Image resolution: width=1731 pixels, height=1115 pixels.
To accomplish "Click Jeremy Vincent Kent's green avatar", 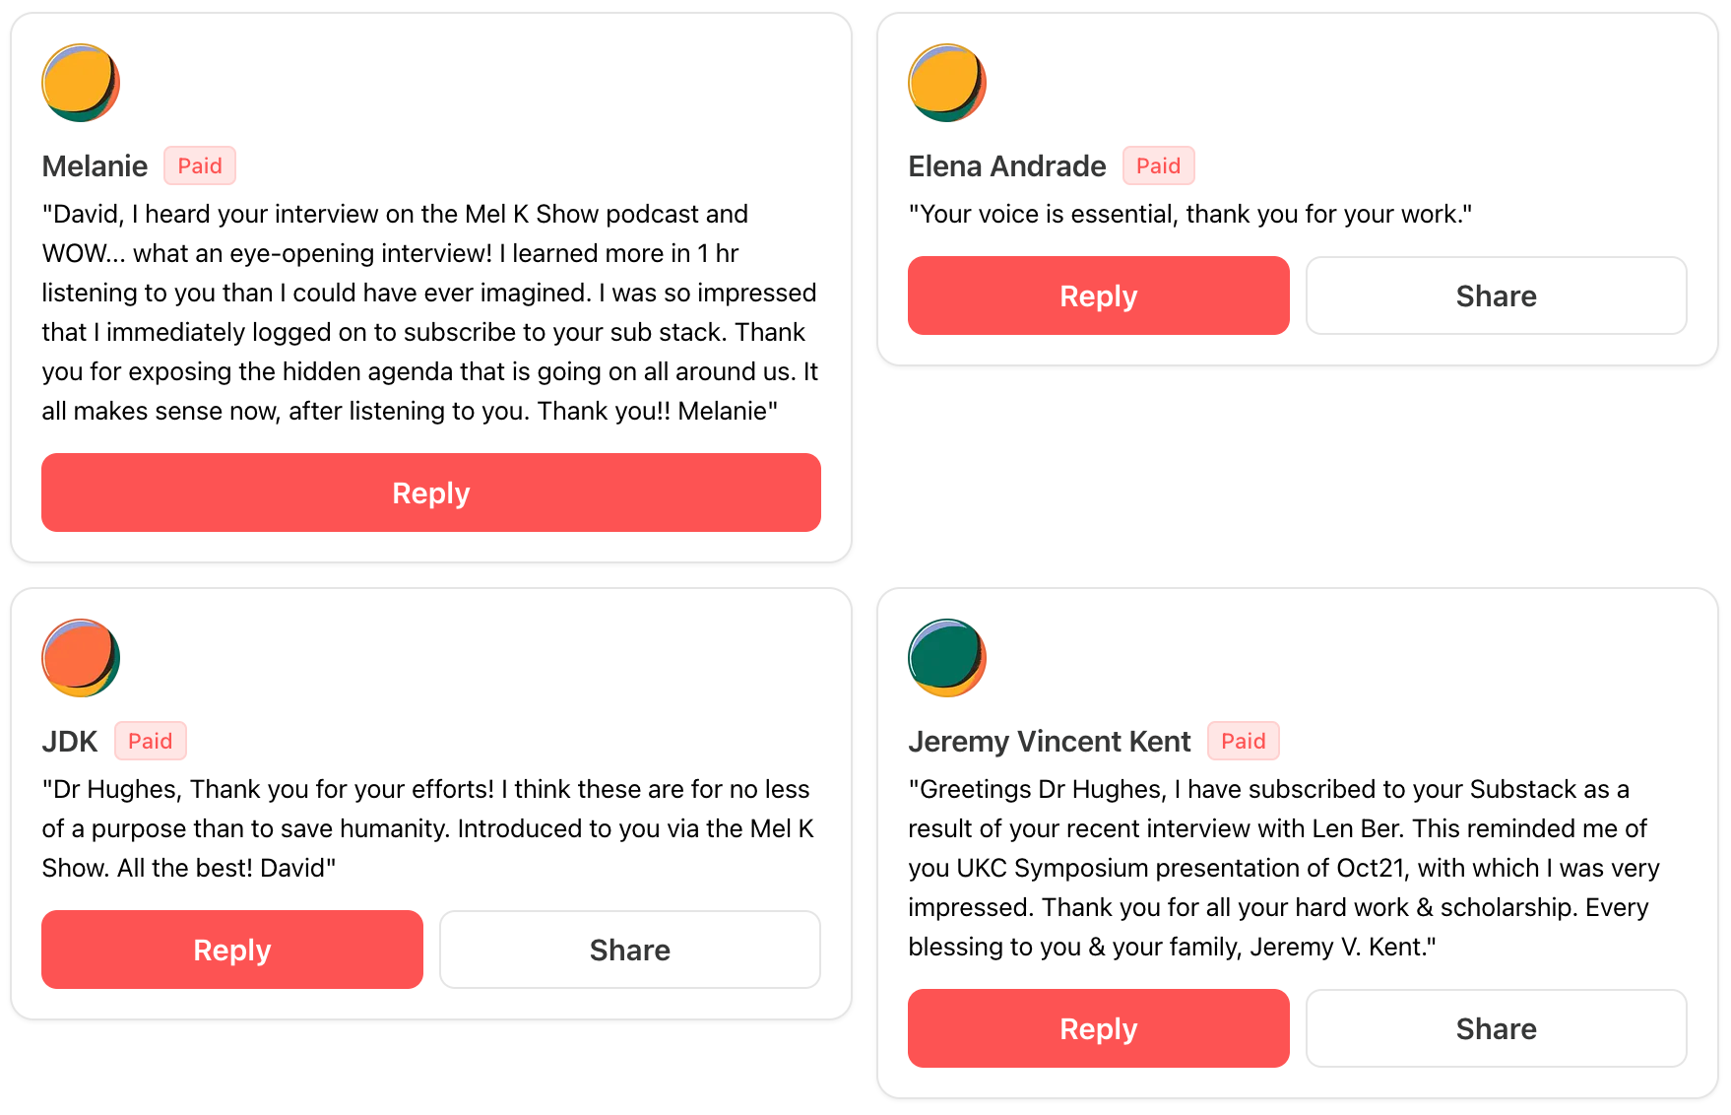I will pyautogui.click(x=946, y=658).
